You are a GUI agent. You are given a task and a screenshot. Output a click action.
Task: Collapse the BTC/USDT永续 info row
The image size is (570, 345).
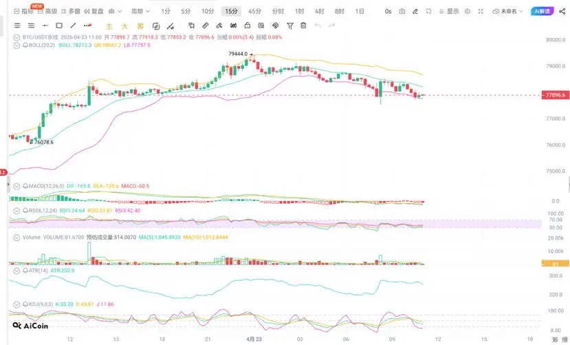tap(17, 37)
